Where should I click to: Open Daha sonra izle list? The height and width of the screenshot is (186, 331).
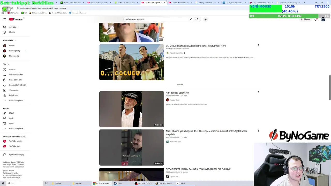(15, 80)
